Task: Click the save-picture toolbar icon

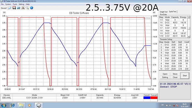Action: click(18, 8)
